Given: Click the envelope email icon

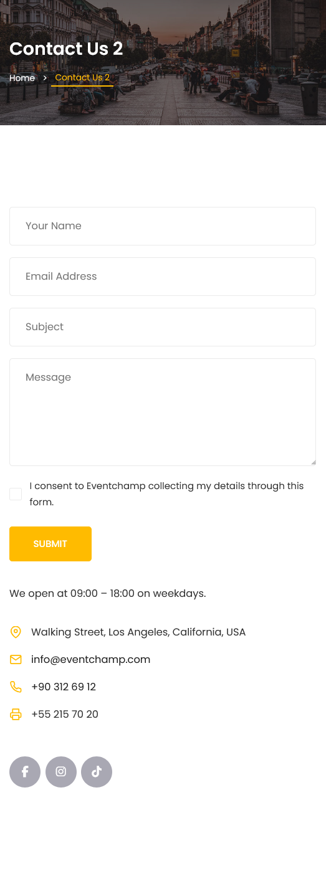Looking at the screenshot, I should pyautogui.click(x=16, y=659).
